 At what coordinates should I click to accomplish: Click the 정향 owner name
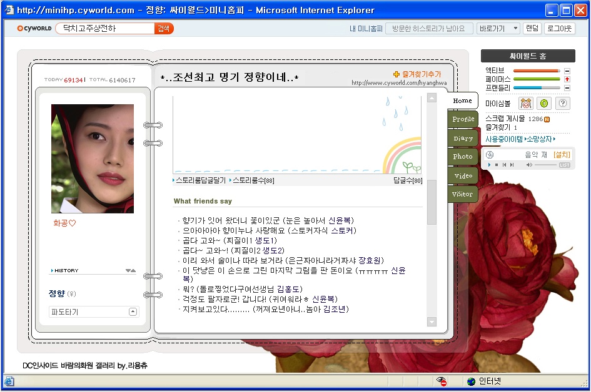click(56, 293)
